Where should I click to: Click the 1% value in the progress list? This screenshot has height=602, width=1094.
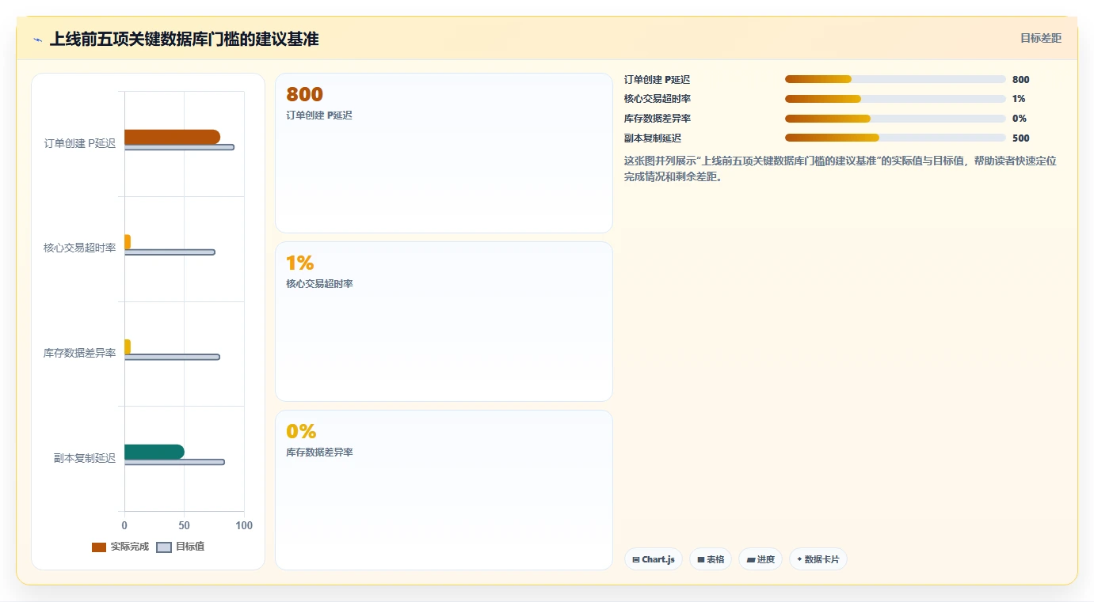tap(1019, 99)
